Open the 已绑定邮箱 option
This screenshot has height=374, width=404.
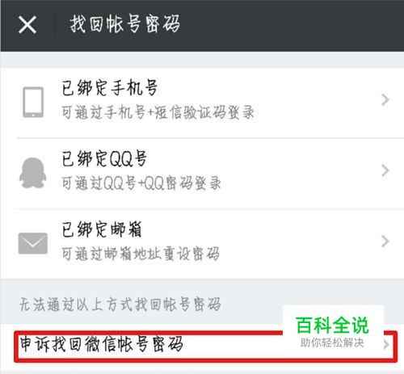(202, 244)
